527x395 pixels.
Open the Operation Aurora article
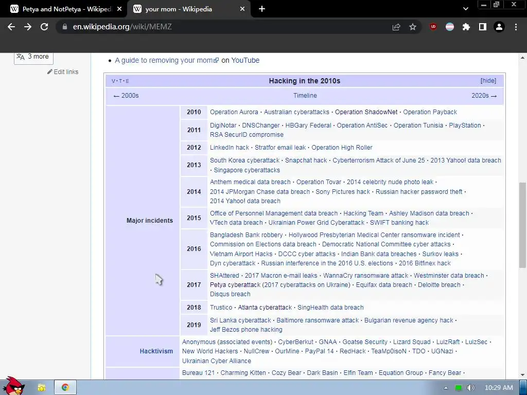click(x=234, y=112)
